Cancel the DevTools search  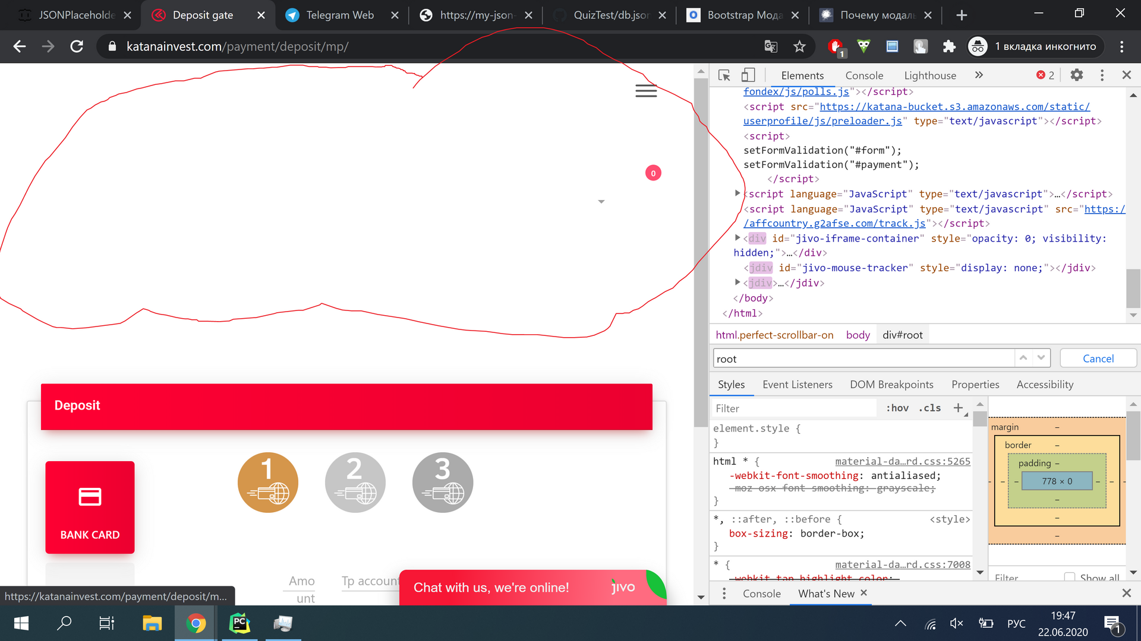(1098, 358)
